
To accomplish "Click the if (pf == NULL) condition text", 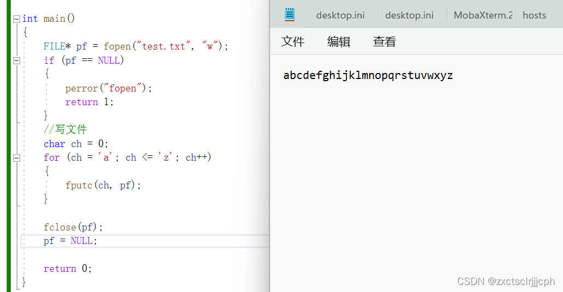I will pyautogui.click(x=83, y=60).
